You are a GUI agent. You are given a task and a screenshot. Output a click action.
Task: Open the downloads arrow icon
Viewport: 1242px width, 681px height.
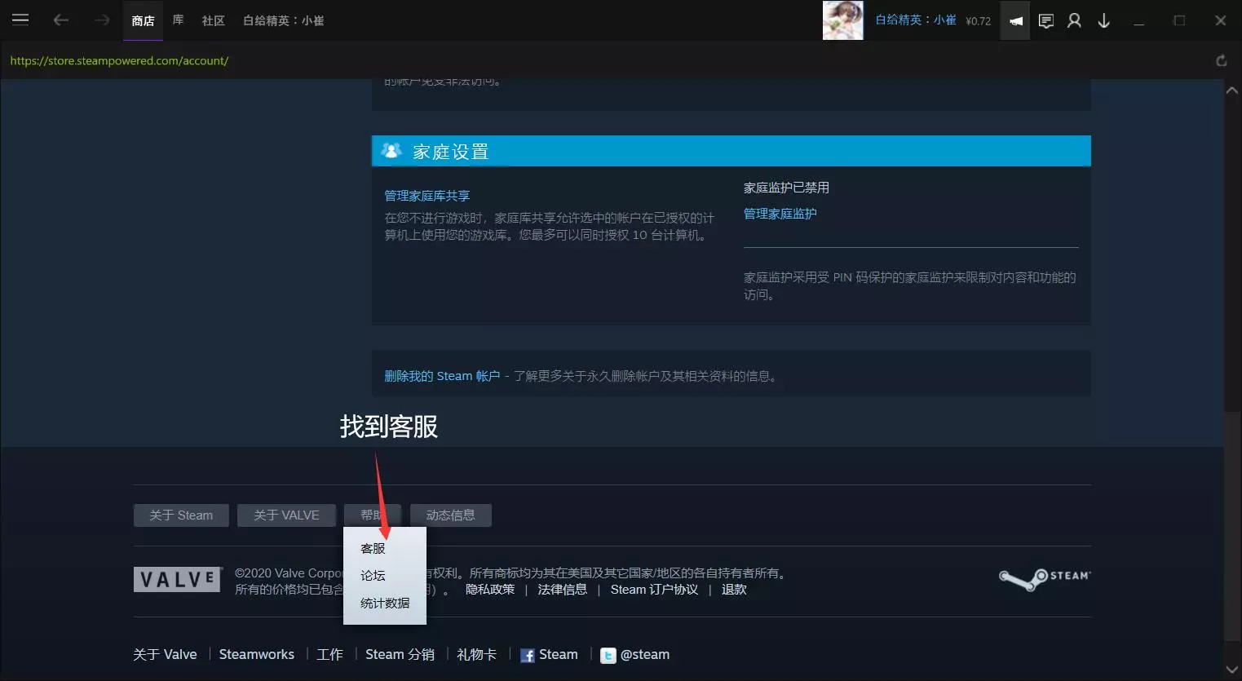coord(1104,20)
